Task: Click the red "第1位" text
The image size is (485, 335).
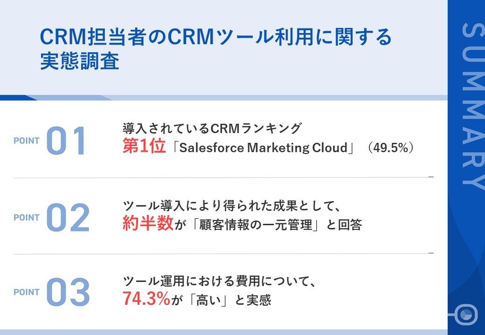Action: (144, 147)
